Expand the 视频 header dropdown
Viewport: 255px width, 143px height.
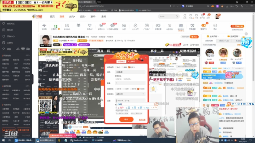pyautogui.click(x=83, y=16)
